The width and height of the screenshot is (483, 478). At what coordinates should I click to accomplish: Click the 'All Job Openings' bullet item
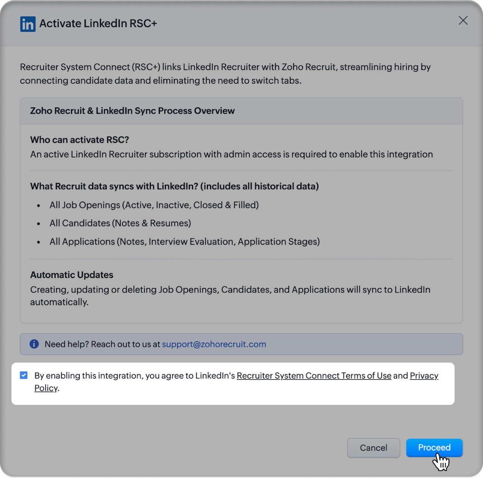coord(154,205)
